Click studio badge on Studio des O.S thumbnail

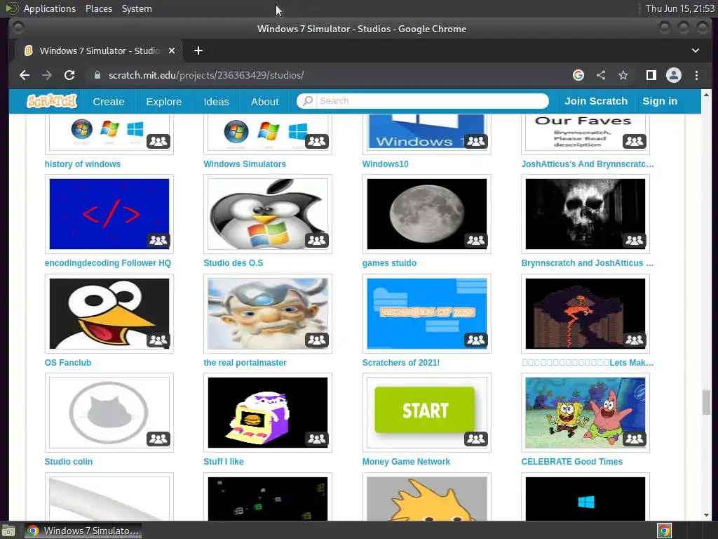pos(317,240)
